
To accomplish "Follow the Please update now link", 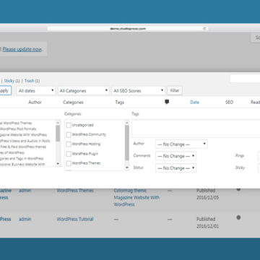I will tap(22, 49).
